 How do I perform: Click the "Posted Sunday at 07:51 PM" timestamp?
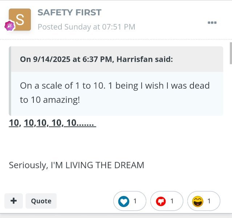point(86,27)
